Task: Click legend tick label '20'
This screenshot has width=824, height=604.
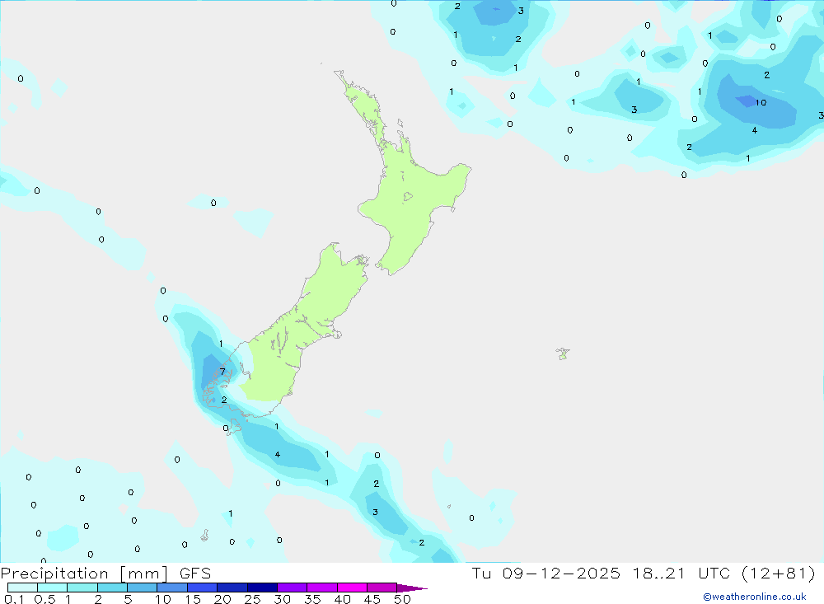Action: 222,599
